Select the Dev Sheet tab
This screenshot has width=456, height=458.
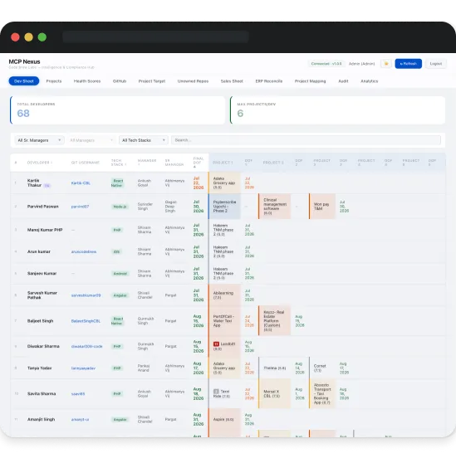(24, 81)
